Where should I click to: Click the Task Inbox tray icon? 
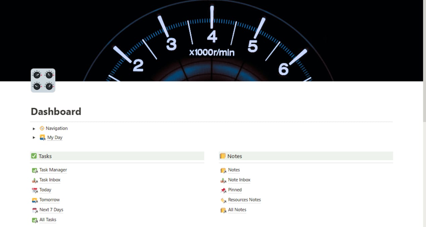[35, 180]
